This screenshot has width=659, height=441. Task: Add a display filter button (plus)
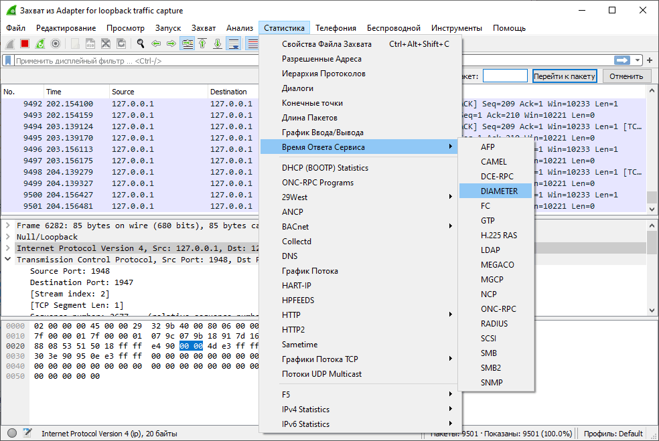[x=650, y=60]
